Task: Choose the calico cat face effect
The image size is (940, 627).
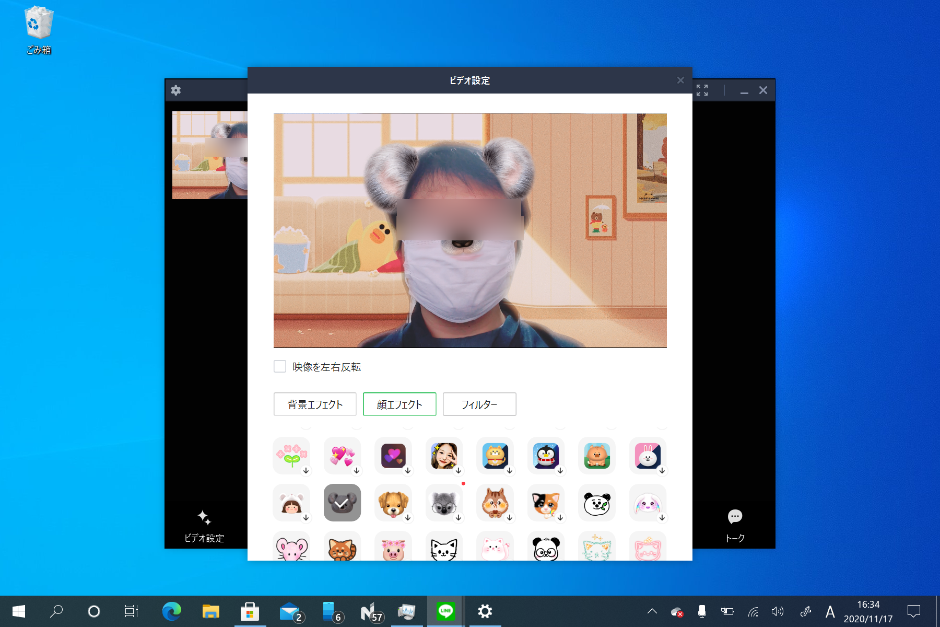Action: (x=546, y=503)
